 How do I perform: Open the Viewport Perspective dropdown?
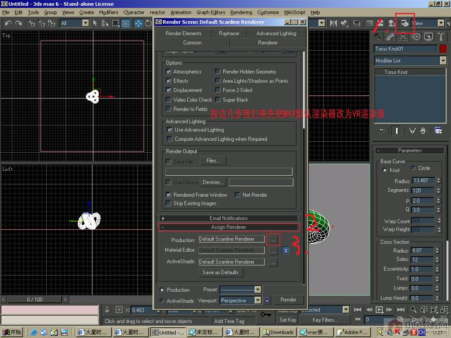258,300
